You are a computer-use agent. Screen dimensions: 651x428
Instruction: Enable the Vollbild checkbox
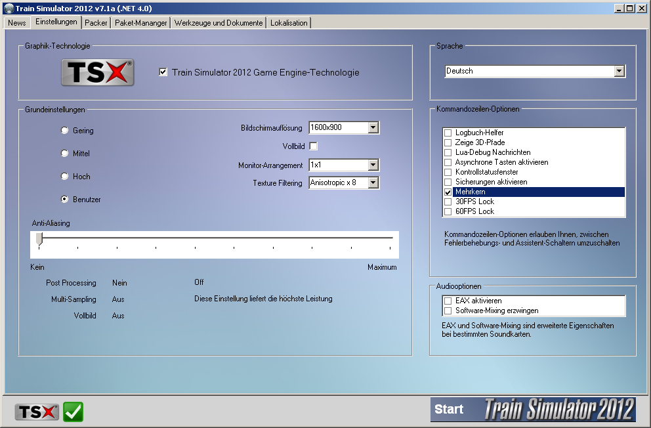[x=314, y=146]
